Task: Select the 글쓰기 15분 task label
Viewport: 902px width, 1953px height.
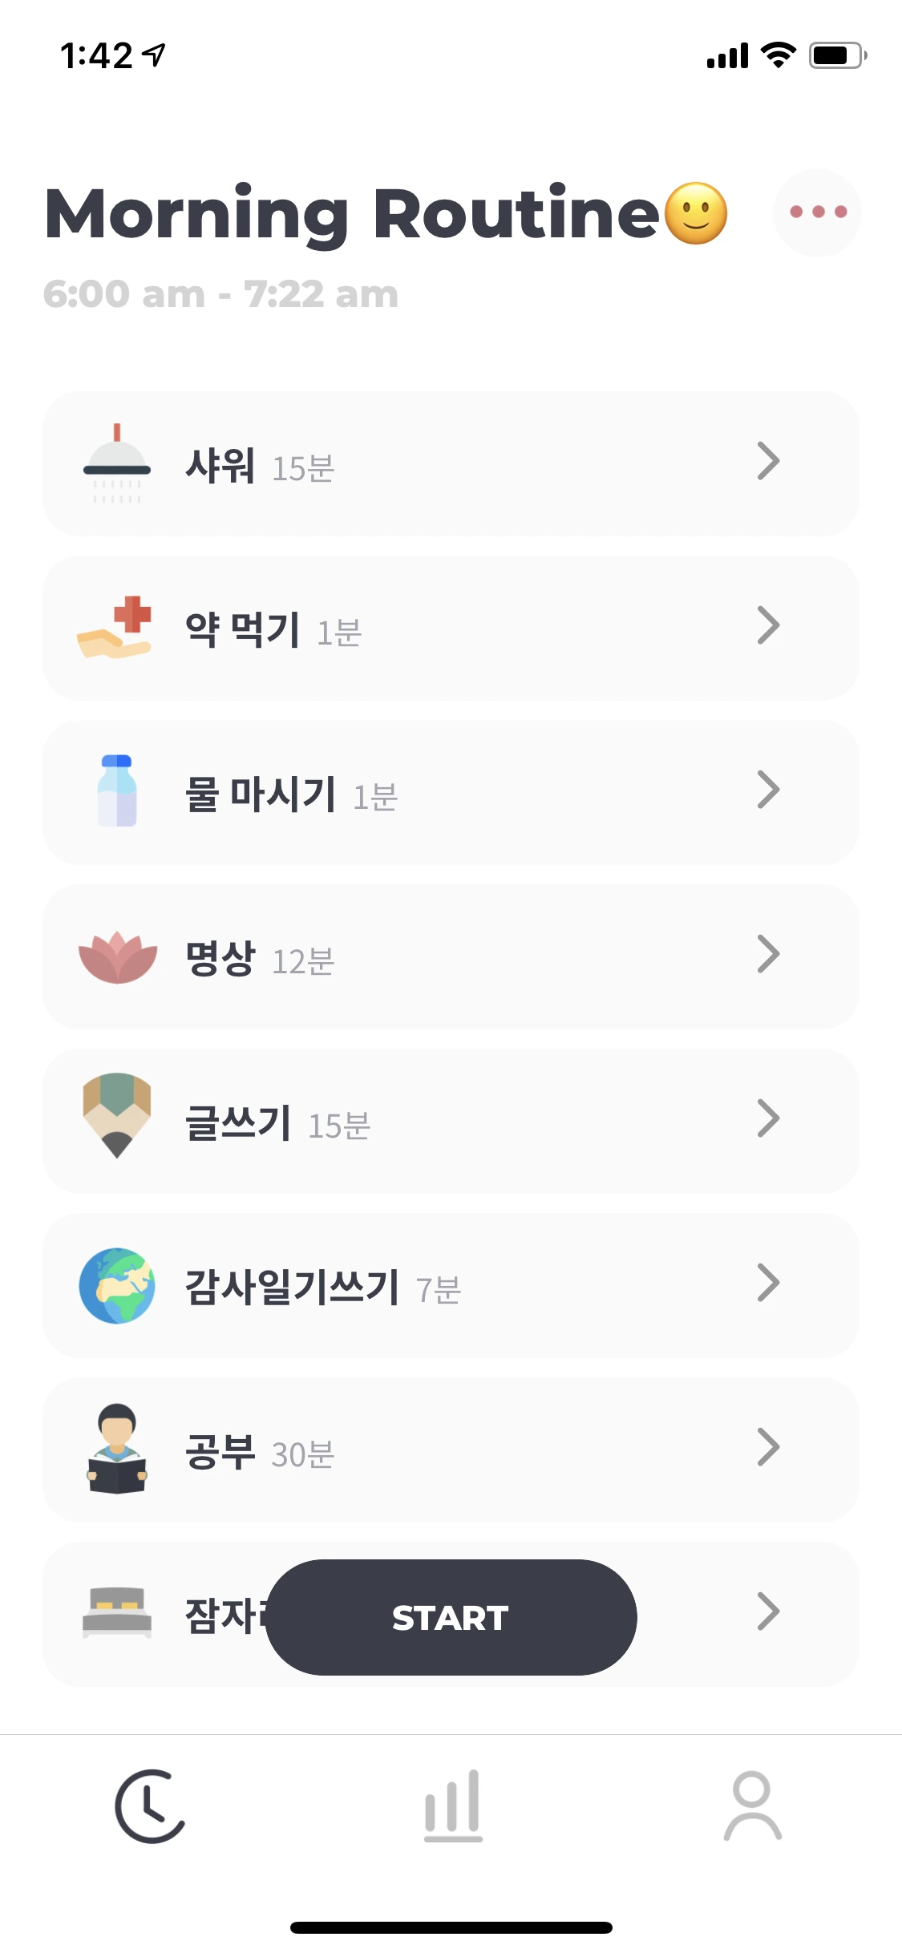Action: (277, 1122)
